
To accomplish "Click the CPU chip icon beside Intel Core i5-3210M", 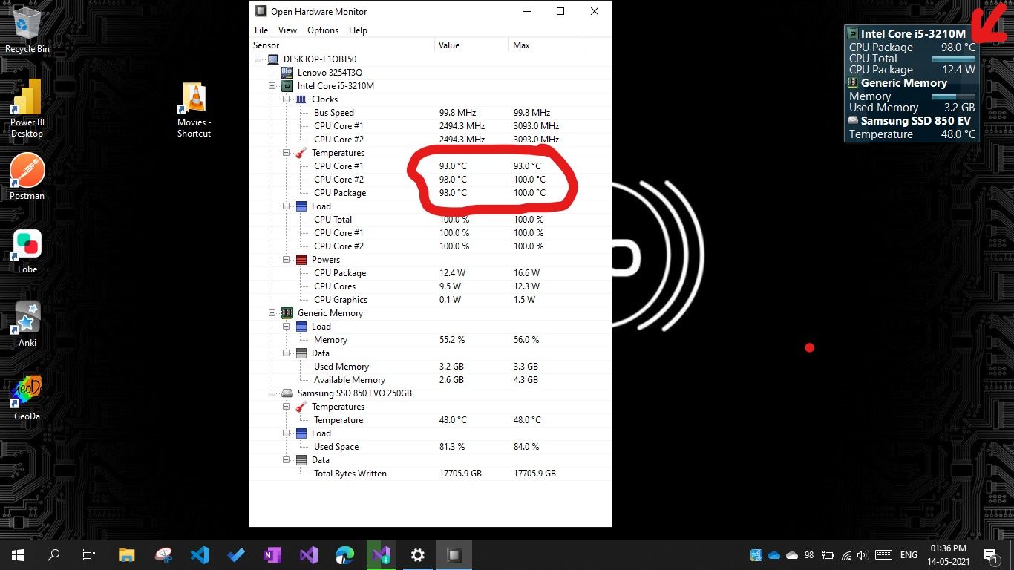I will pyautogui.click(x=287, y=86).
